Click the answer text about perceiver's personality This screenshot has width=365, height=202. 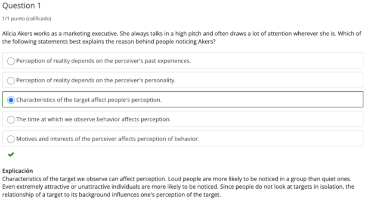pyautogui.click(x=96, y=80)
